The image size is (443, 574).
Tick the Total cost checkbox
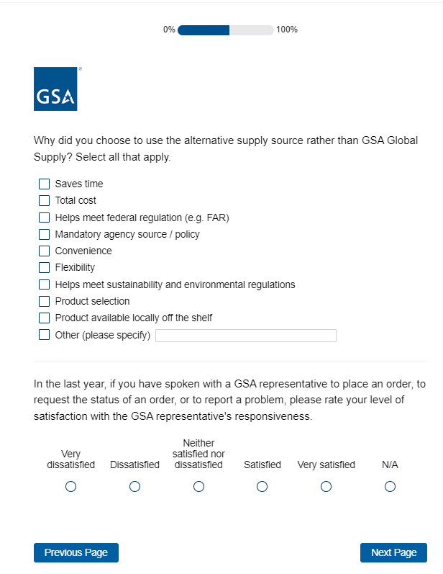point(45,200)
